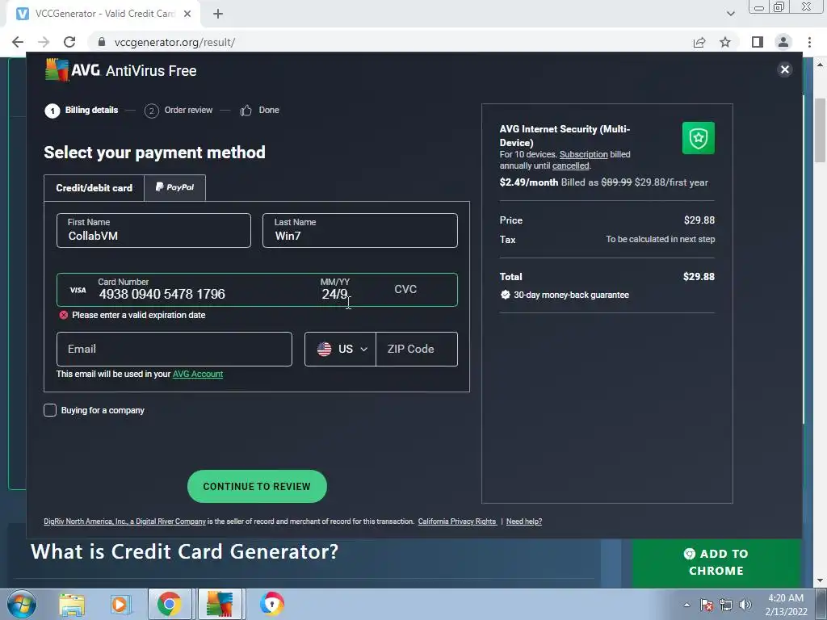Click the Visa card brand icon

pyautogui.click(x=78, y=290)
